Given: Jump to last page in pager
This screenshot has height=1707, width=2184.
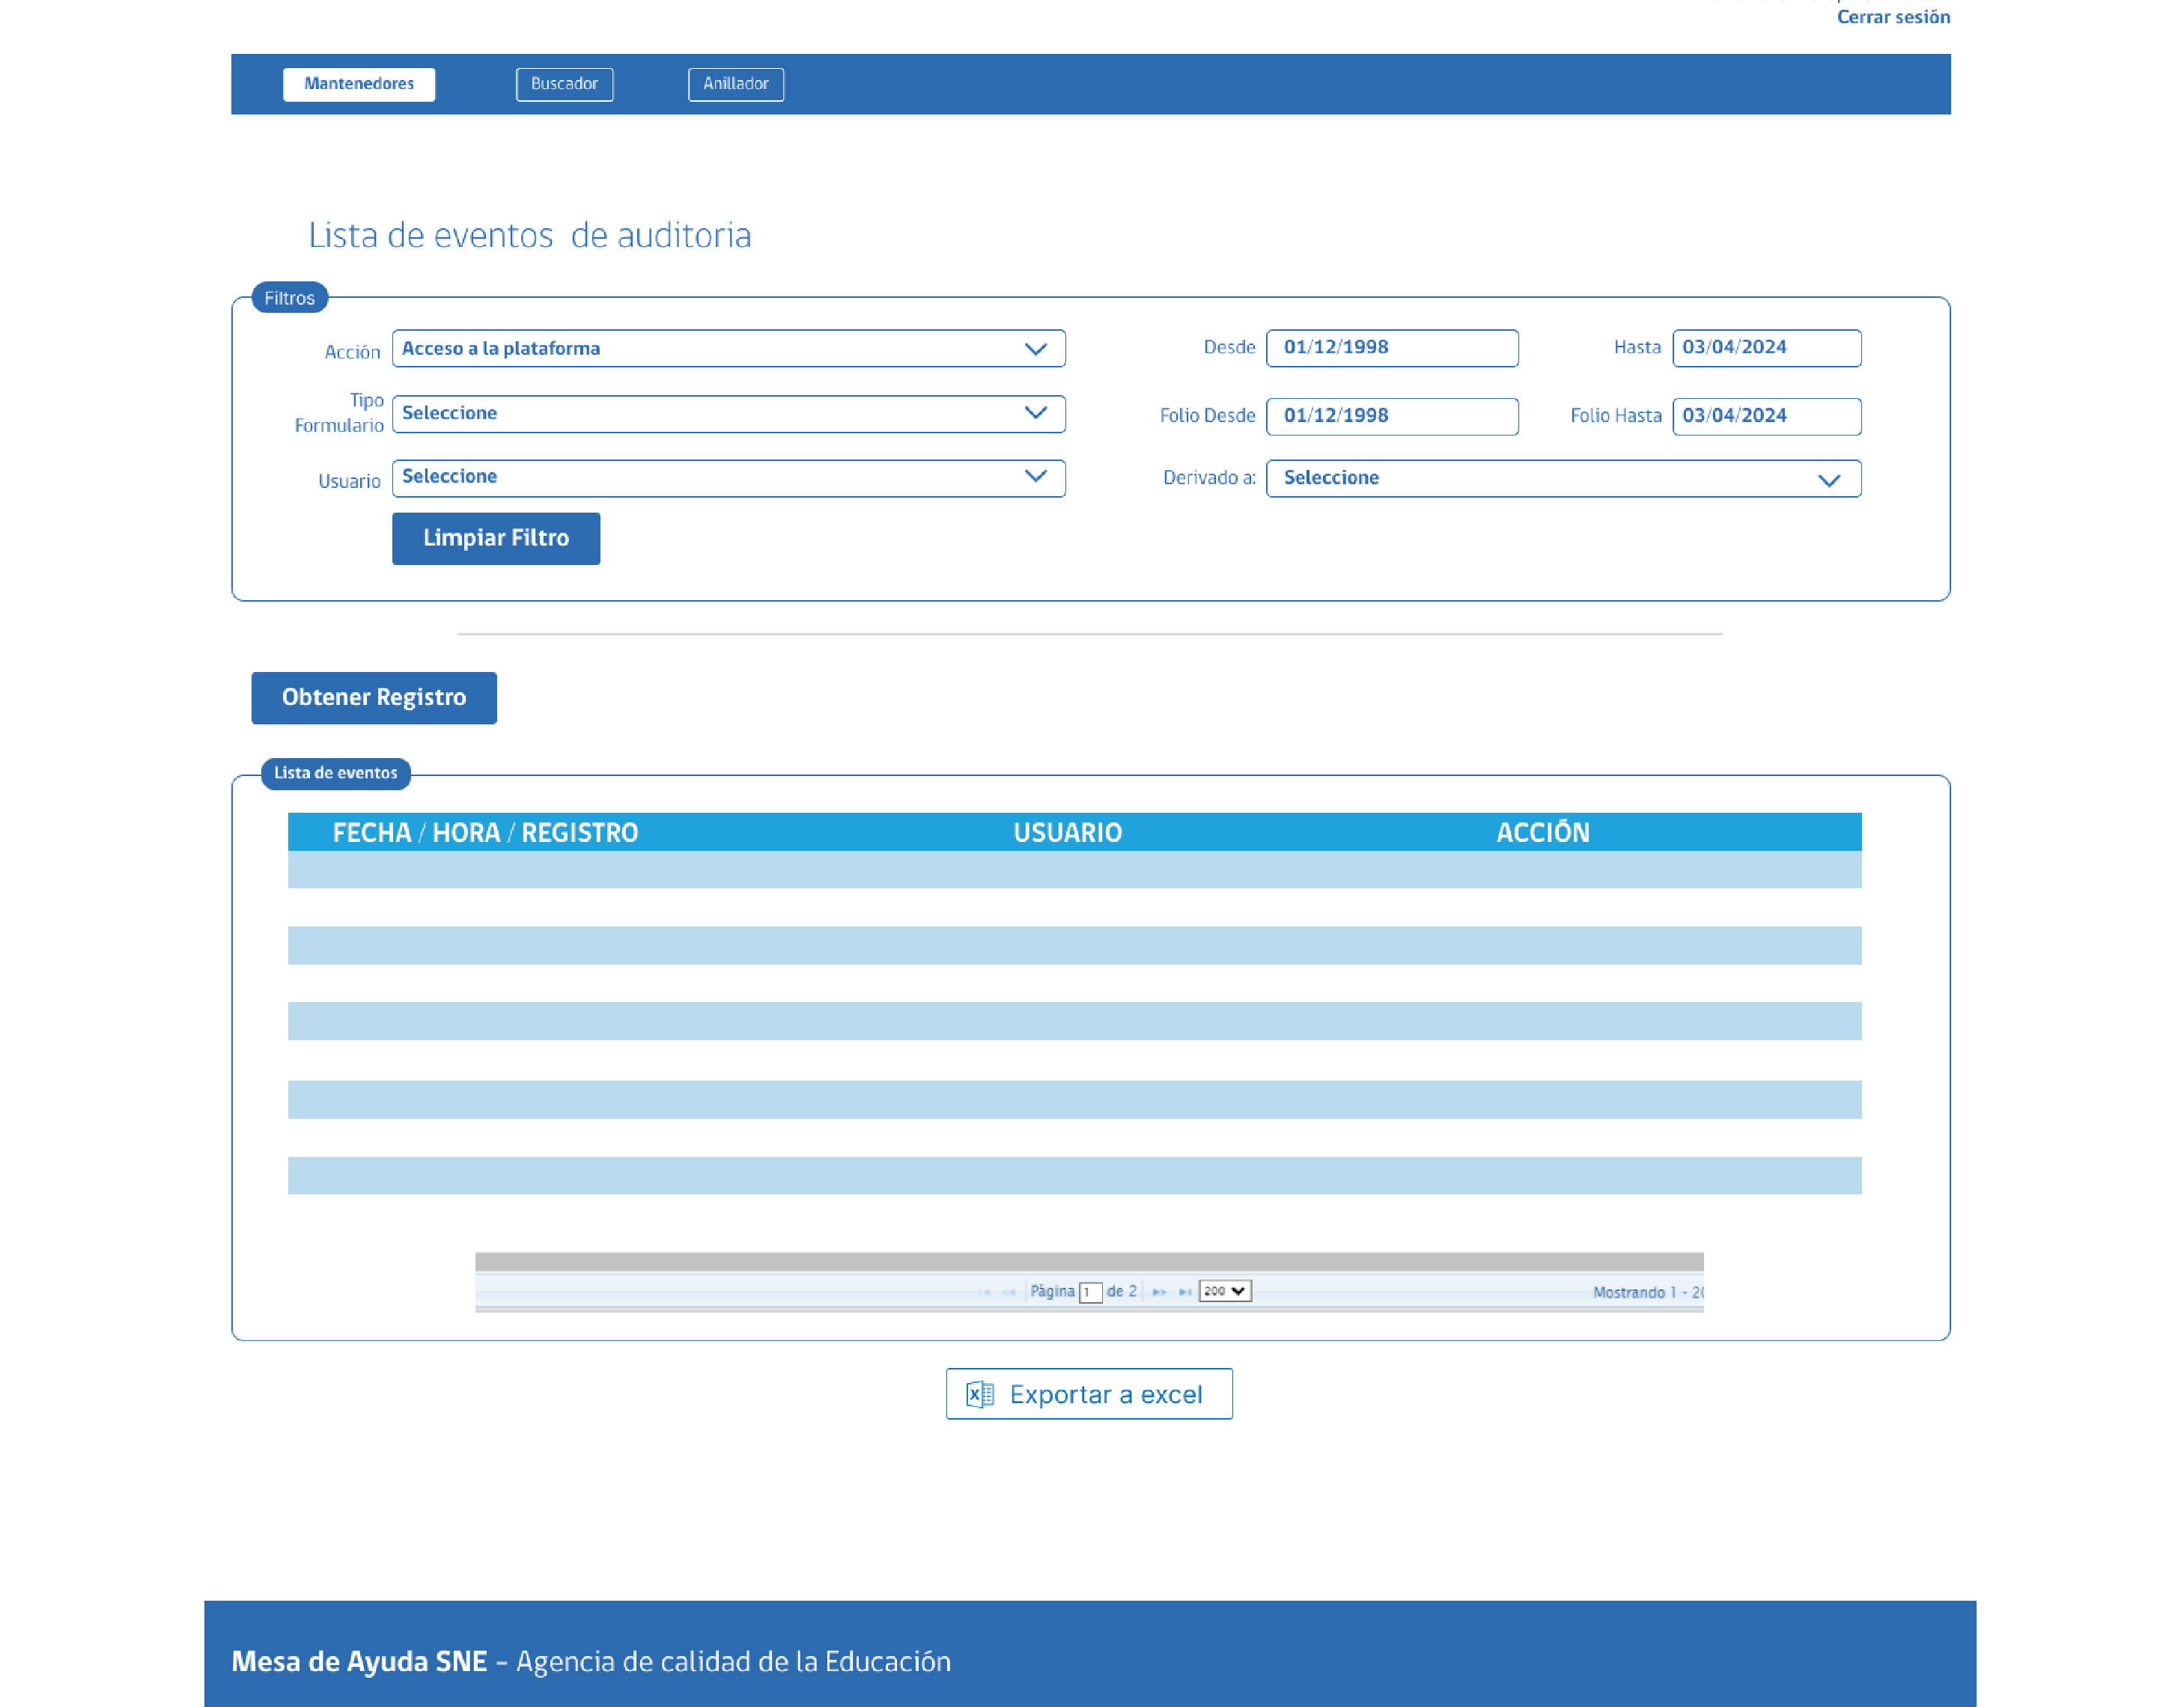Looking at the screenshot, I should [1185, 1292].
